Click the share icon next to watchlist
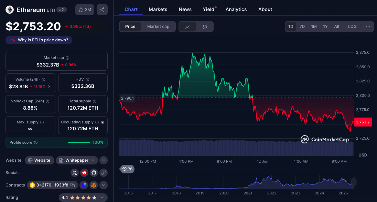Screen dimensions: 377x202 coord(102,10)
